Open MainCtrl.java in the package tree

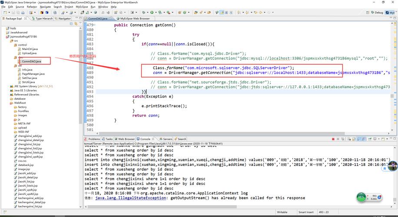point(30,49)
